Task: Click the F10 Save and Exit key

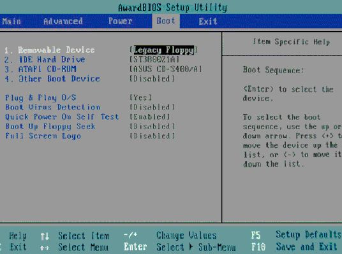Action: click(x=258, y=247)
